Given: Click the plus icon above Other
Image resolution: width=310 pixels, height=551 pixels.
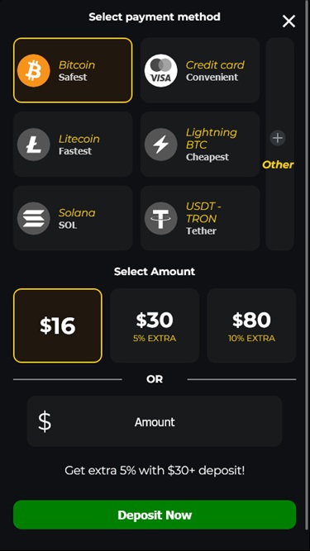Looking at the screenshot, I should tap(278, 138).
